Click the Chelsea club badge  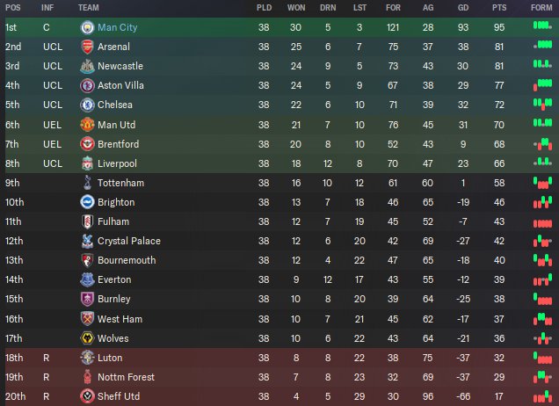click(x=87, y=105)
